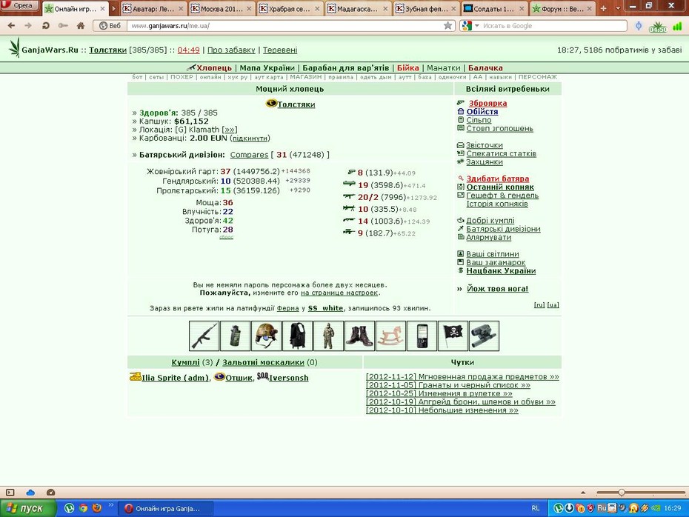Open player Ilia Sprite (adm) profile
This screenshot has width=689, height=517.
coord(176,378)
